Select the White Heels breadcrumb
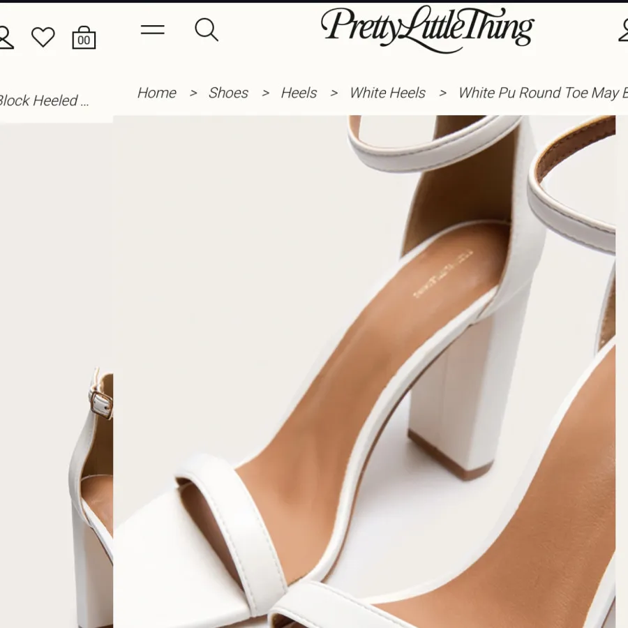This screenshot has width=628, height=628. pos(387,93)
